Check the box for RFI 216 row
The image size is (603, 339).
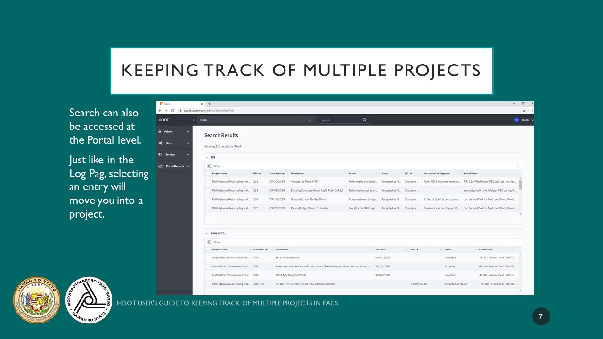click(x=208, y=181)
